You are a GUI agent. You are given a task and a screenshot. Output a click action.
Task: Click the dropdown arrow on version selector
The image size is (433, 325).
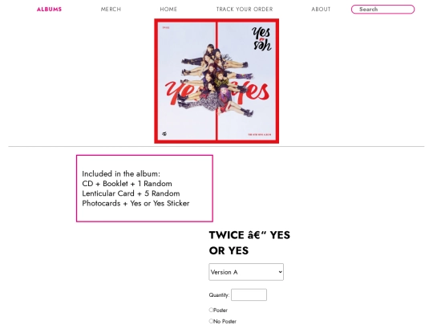tap(280, 272)
